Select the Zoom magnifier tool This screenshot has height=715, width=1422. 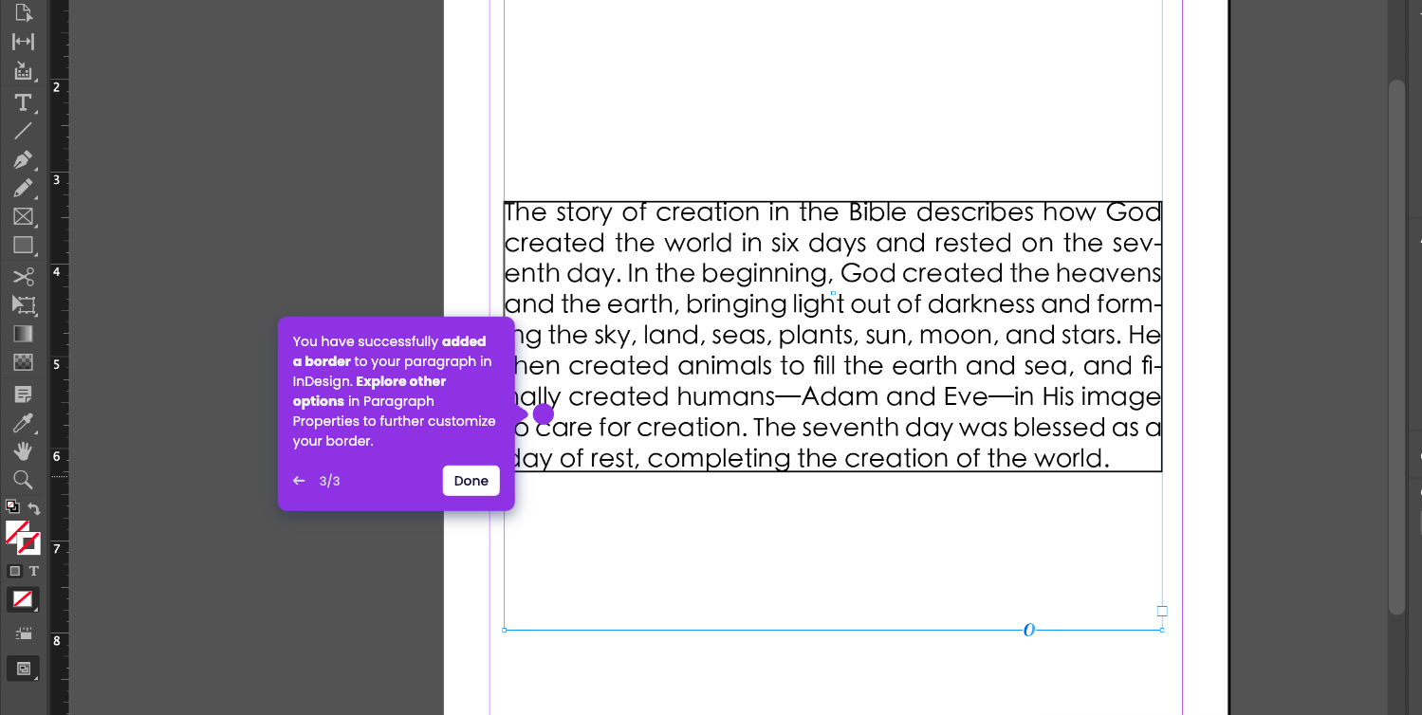(x=24, y=480)
